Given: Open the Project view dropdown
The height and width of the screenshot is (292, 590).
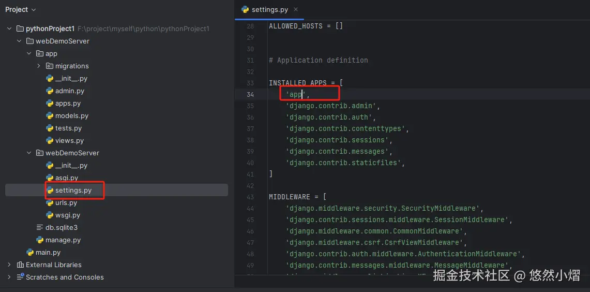Looking at the screenshot, I should [x=21, y=10].
